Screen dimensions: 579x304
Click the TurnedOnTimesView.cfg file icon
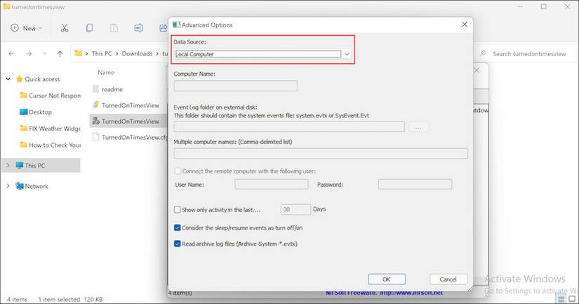[x=95, y=137]
